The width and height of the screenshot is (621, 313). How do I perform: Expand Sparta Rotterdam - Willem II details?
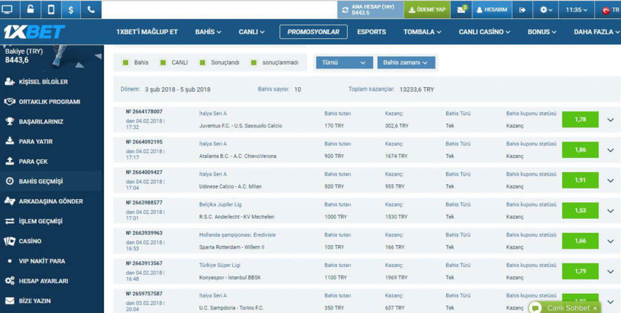point(610,241)
